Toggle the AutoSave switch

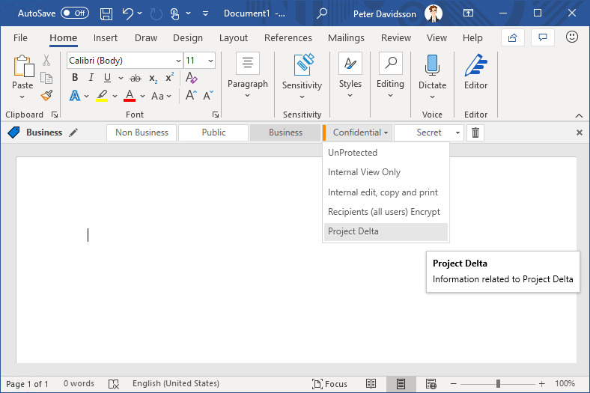75,13
